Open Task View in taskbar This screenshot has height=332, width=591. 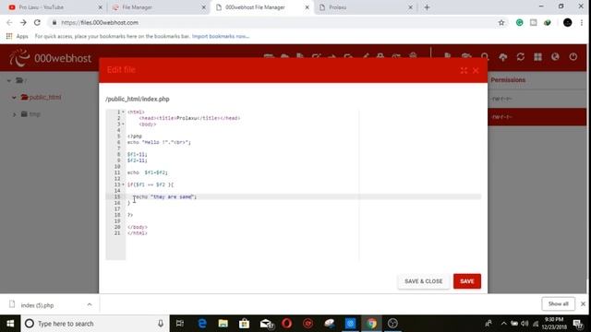pyautogui.click(x=180, y=324)
